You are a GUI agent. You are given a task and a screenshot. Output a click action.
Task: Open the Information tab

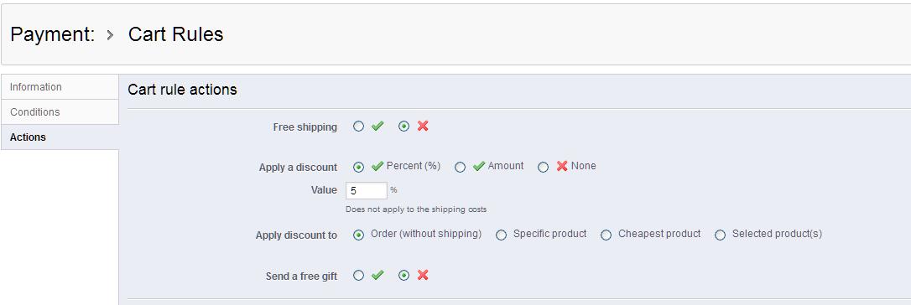(60, 87)
